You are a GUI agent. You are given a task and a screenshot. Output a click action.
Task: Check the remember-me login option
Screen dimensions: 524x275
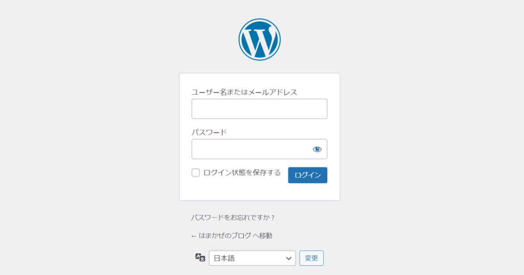pos(195,172)
